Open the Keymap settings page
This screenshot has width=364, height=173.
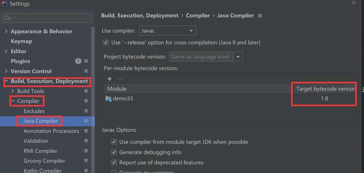[21, 42]
